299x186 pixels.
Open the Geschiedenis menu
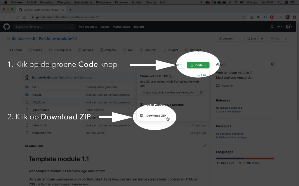(83, 2)
